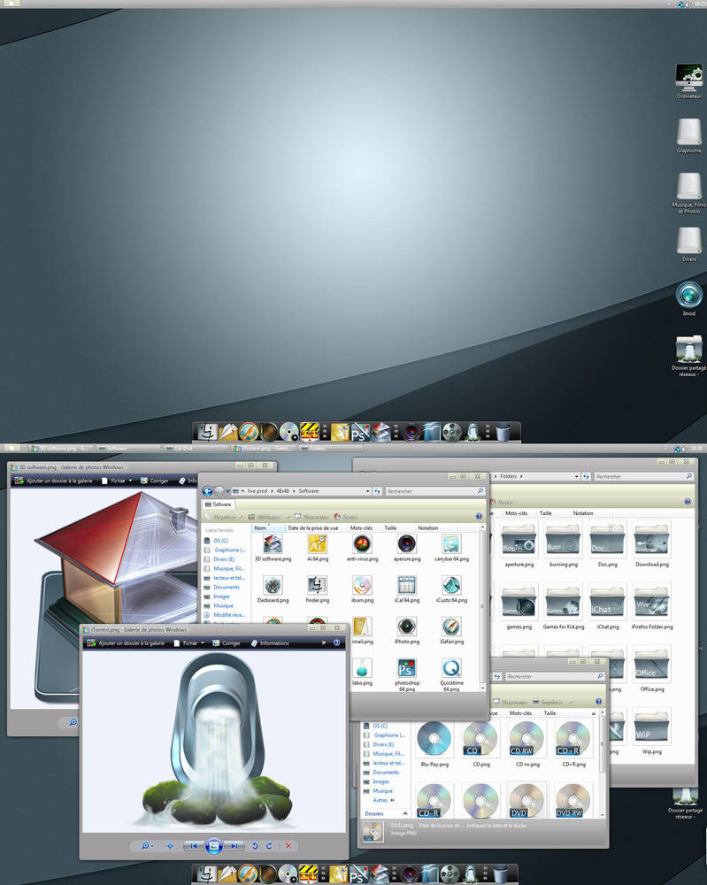Select the canybar 64.png file icon

click(x=451, y=544)
